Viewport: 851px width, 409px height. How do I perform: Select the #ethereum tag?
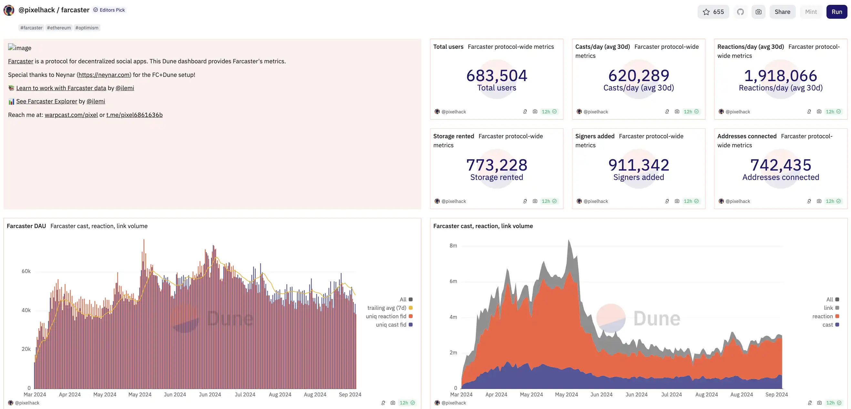[59, 28]
